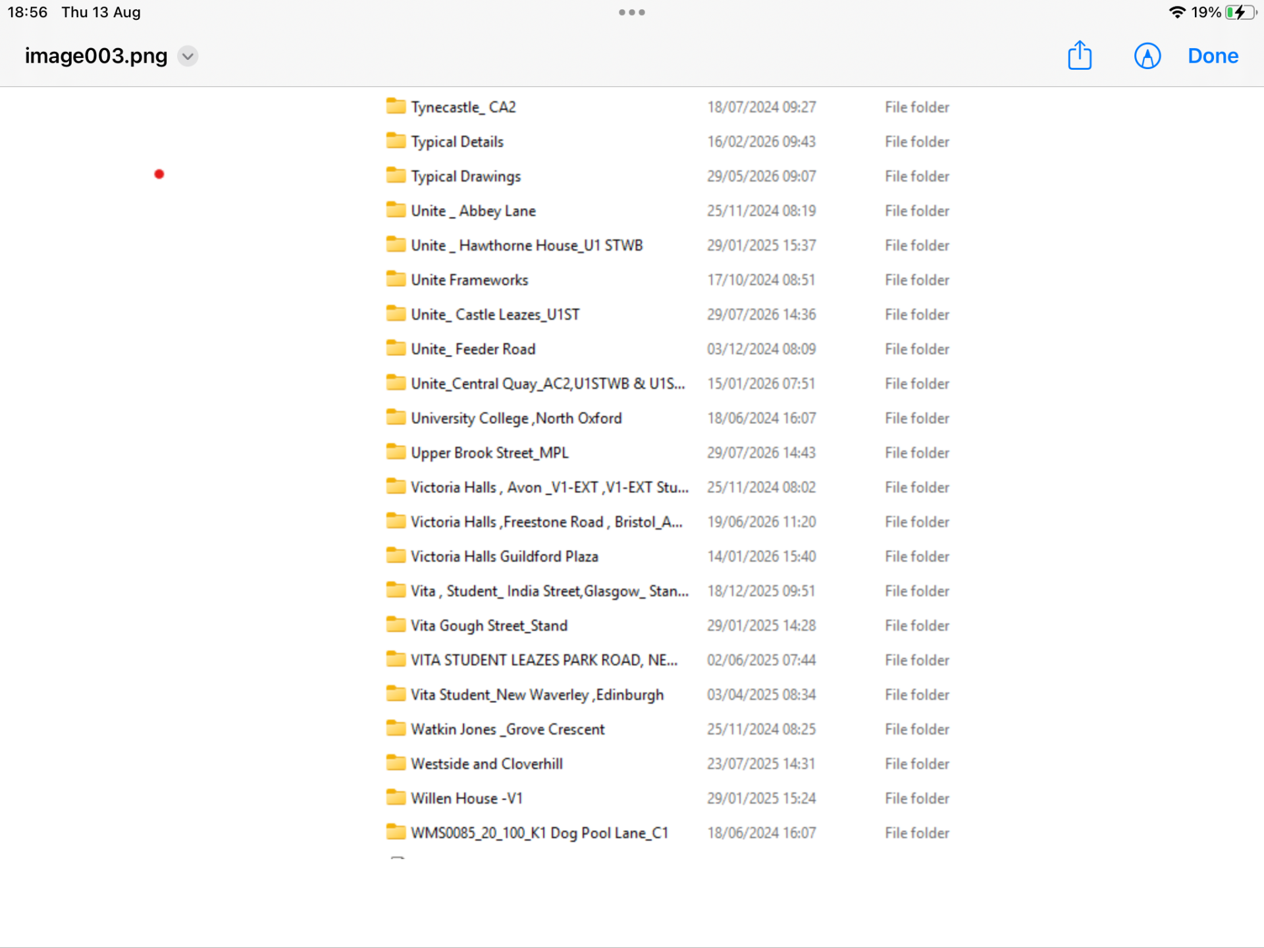The height and width of the screenshot is (948, 1264).
Task: Click the Upper Brook Street_MPL folder icon
Action: pos(396,451)
